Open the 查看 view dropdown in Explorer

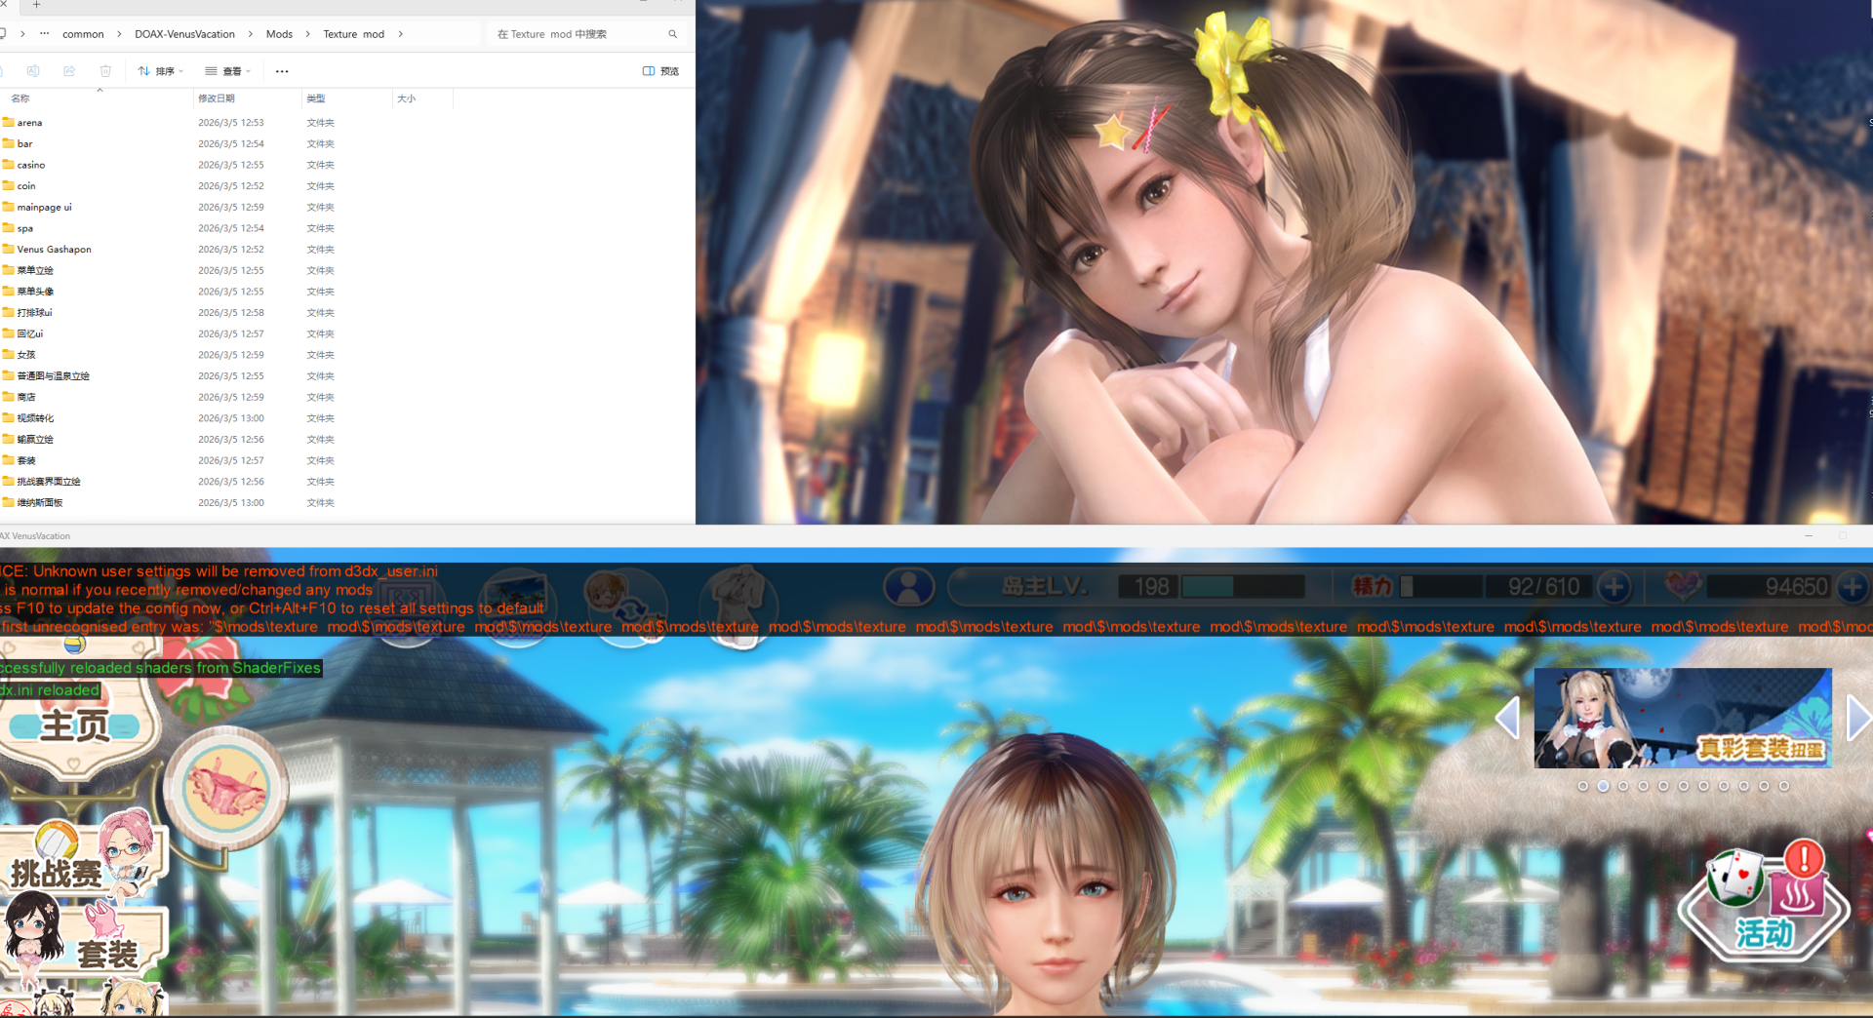pyautogui.click(x=228, y=71)
